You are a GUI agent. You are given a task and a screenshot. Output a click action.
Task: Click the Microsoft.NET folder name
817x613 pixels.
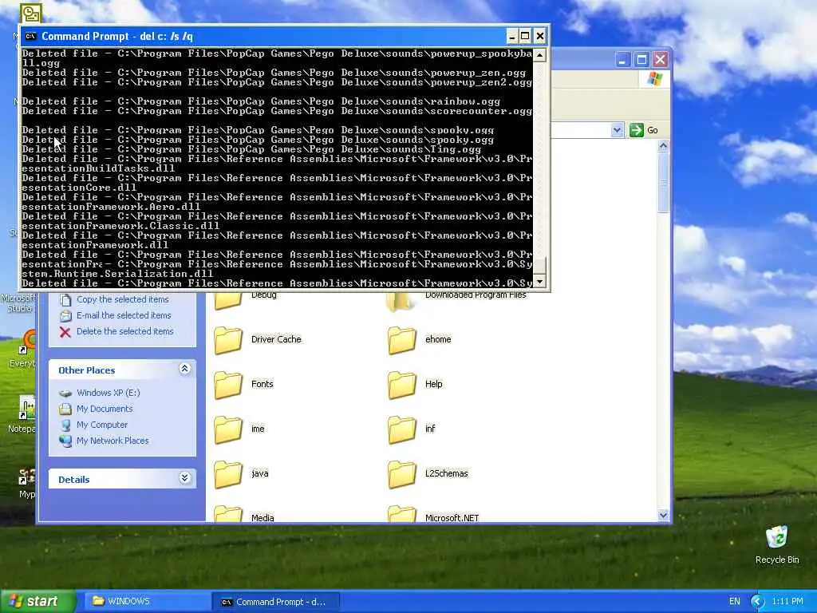click(452, 517)
